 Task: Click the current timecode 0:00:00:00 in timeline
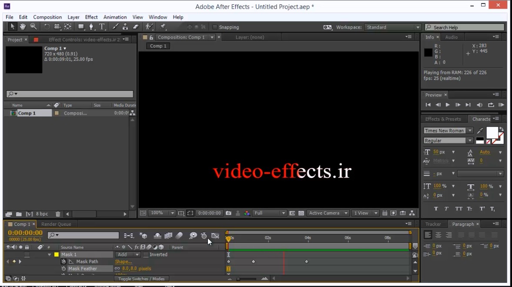(x=25, y=233)
